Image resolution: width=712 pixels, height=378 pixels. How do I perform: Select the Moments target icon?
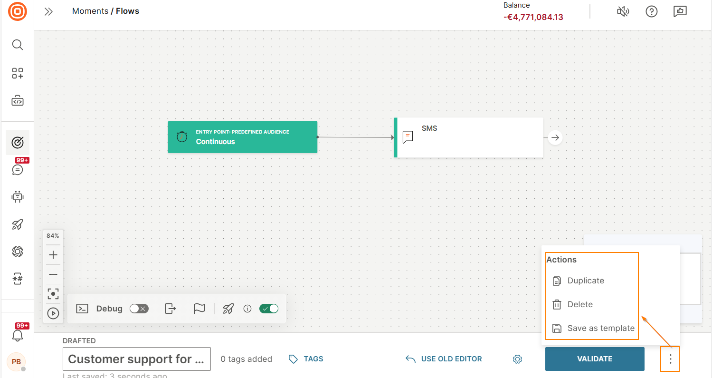[18, 142]
